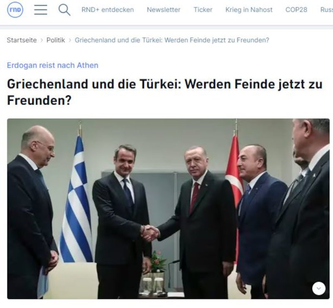Image resolution: width=333 pixels, height=308 pixels.
Task: Open Politik breadcrumb link
Action: point(56,40)
